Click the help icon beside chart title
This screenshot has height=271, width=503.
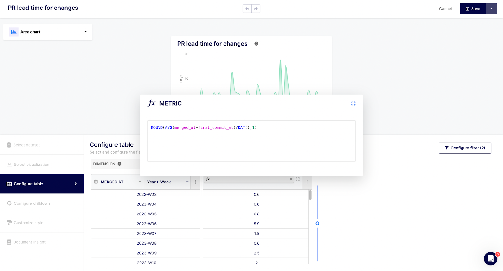click(256, 44)
